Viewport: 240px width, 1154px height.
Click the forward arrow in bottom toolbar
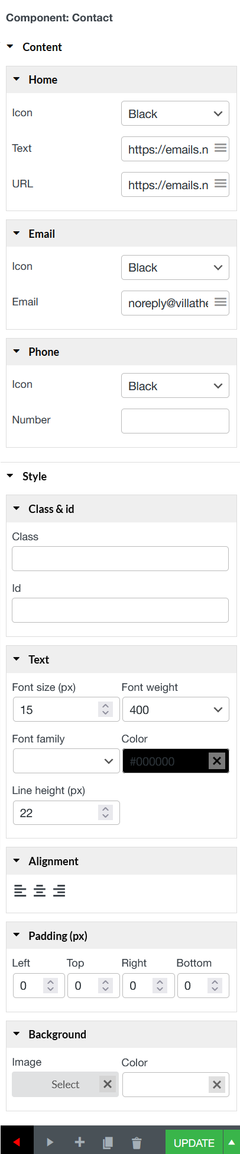pyautogui.click(x=50, y=1142)
